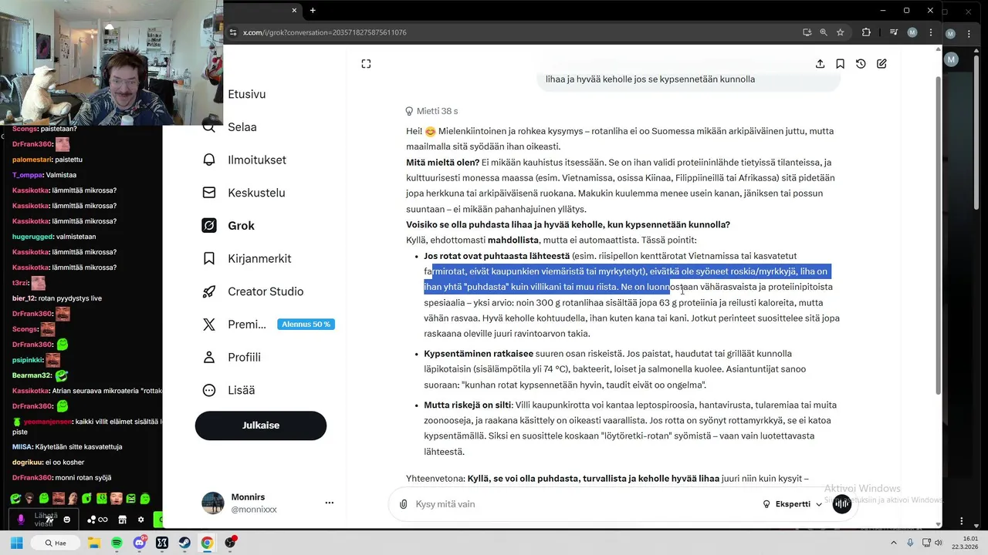Screen dimensions: 988x555
Task: Open Discord from the taskbar
Action: (140, 543)
